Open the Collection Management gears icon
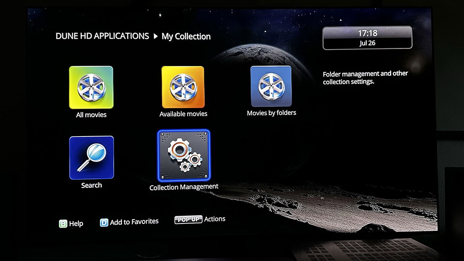464x261 pixels. pyautogui.click(x=184, y=155)
